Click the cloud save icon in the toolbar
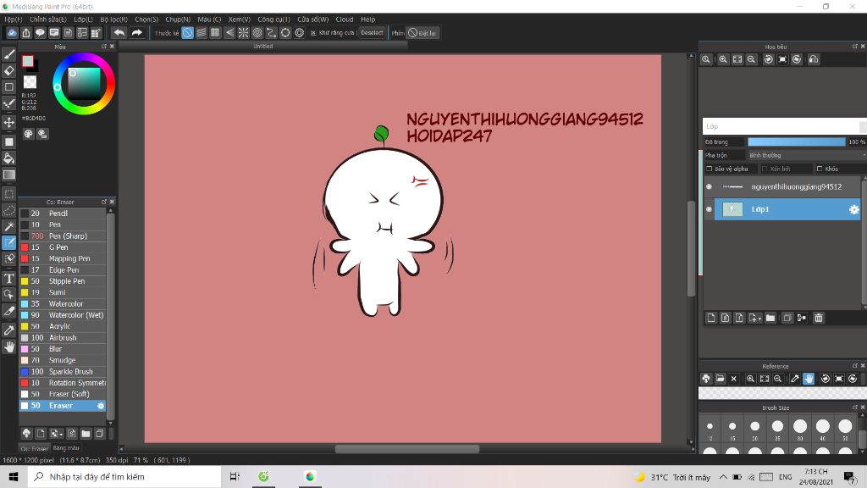The width and height of the screenshot is (867, 488). click(x=12, y=33)
